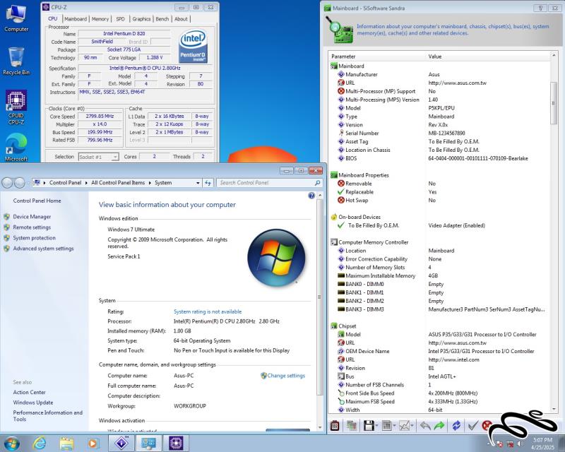Refresh the Control Panel address bar
This screenshot has height=452, width=565.
point(208,183)
